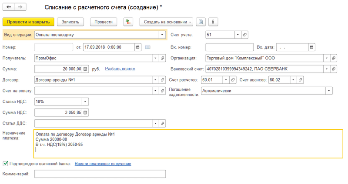Open the document report icon in the toolbar
This screenshot has height=184, width=348.
coord(201,22)
